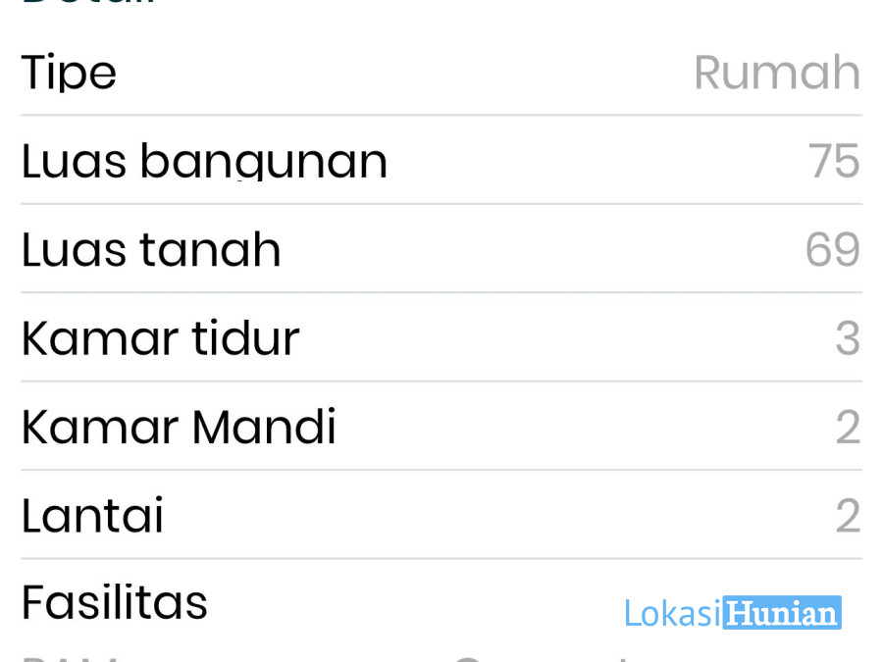Select the Kamar tidur label
The width and height of the screenshot is (883, 662).
pos(161,337)
